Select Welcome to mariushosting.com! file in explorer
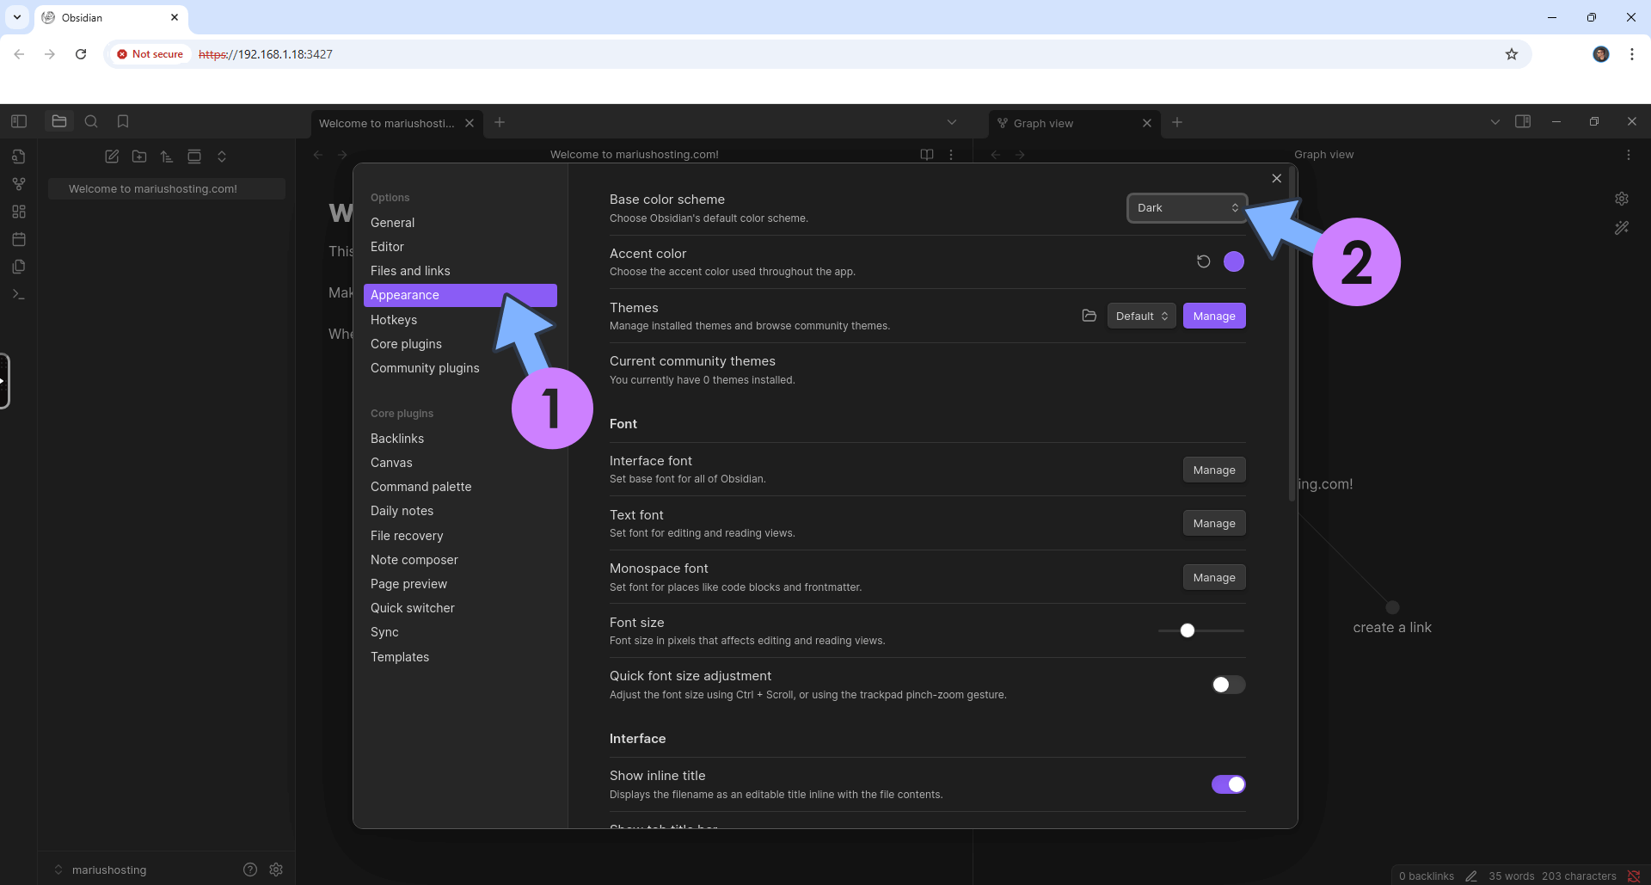This screenshot has width=1651, height=885. pyautogui.click(x=167, y=188)
